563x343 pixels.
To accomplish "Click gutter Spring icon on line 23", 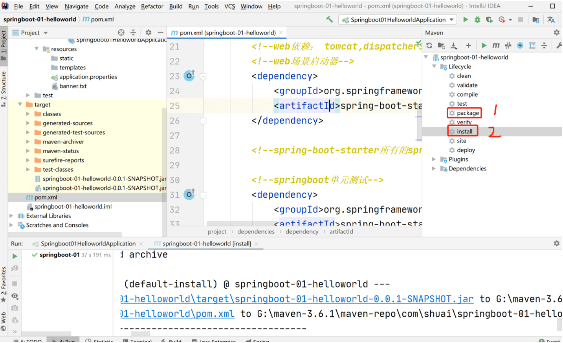I will (x=189, y=75).
